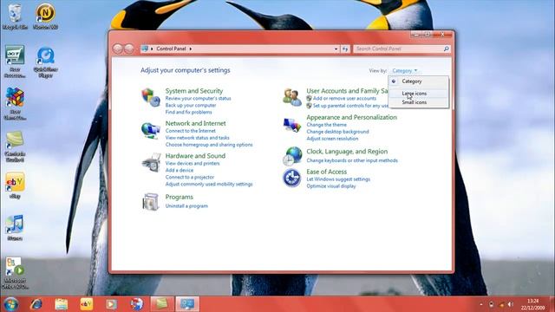This screenshot has width=555, height=312.
Task: Click the Back navigation arrow
Action: (x=118, y=49)
